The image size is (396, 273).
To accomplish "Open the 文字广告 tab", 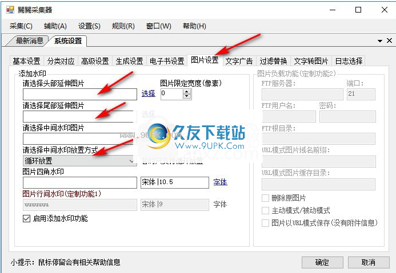I will click(239, 61).
